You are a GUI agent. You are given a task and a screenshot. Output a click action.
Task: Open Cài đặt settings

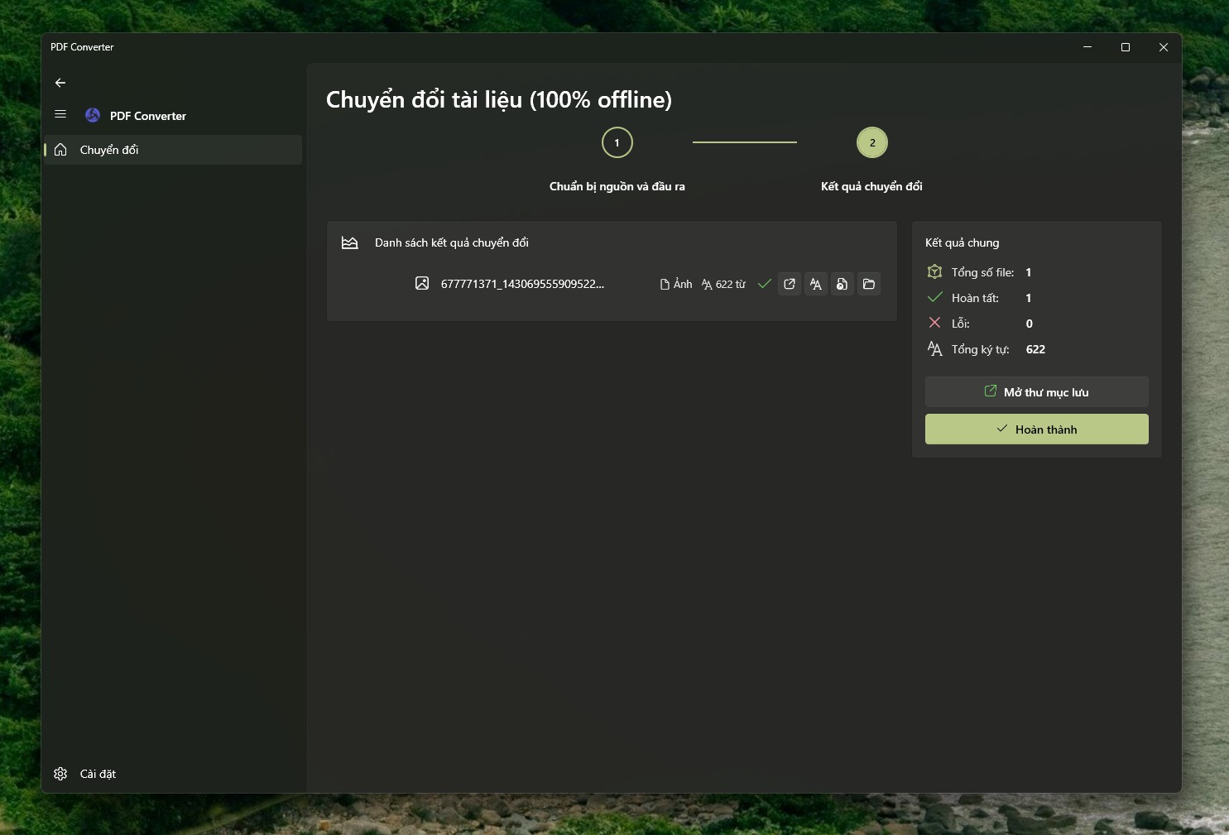[x=173, y=774]
